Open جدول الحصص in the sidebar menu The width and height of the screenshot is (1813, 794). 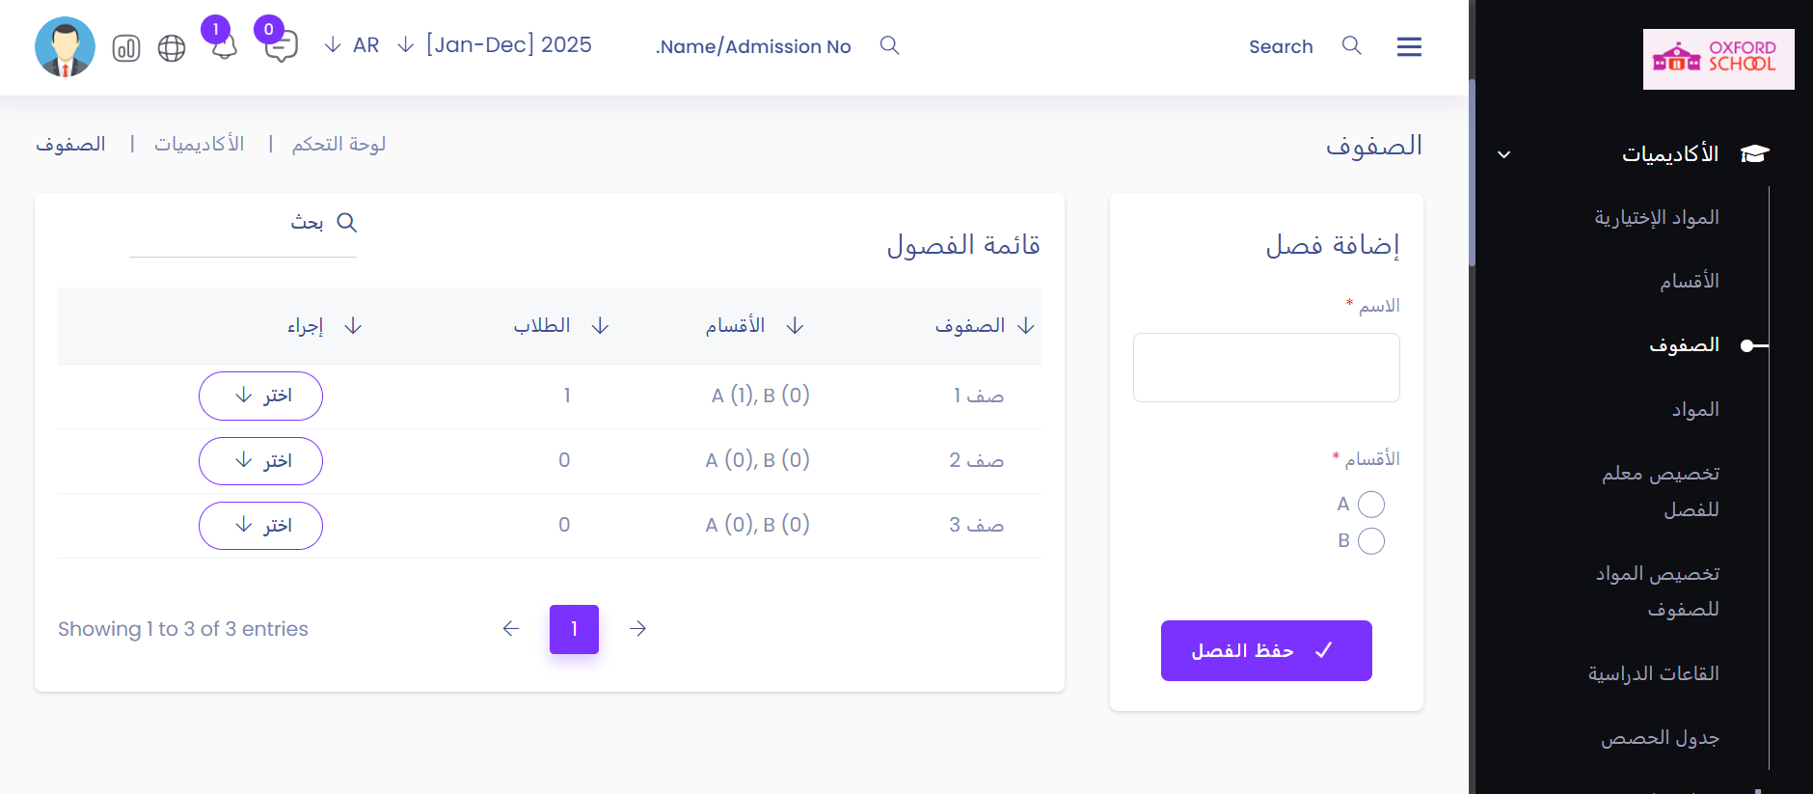[1660, 738]
